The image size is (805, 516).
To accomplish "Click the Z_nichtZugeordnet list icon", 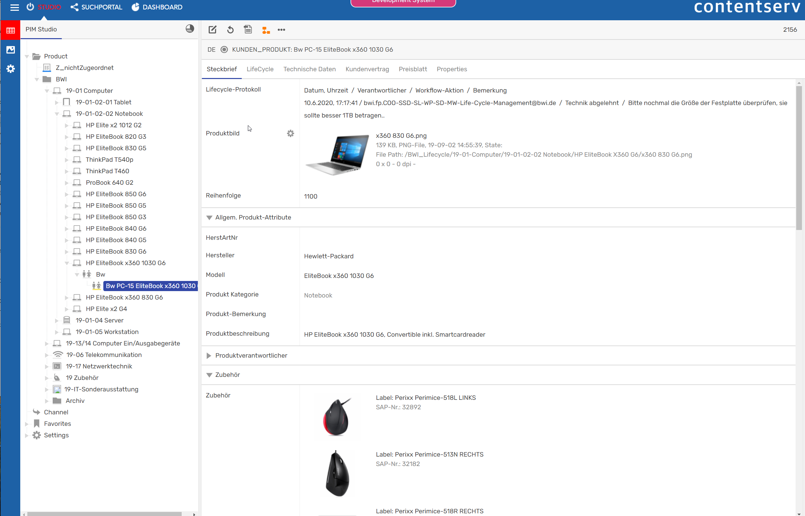I will (x=47, y=68).
